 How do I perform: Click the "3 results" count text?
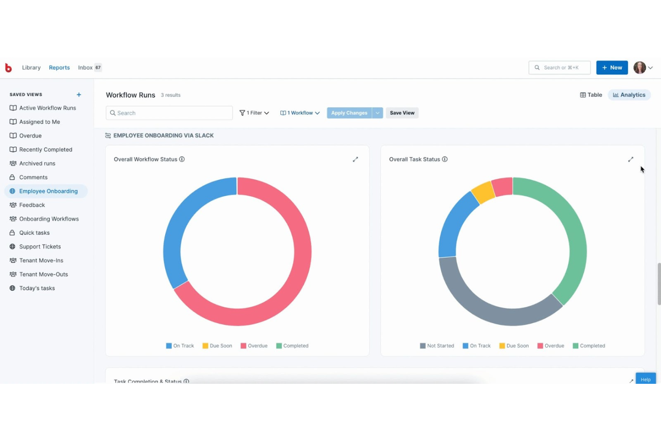click(171, 95)
